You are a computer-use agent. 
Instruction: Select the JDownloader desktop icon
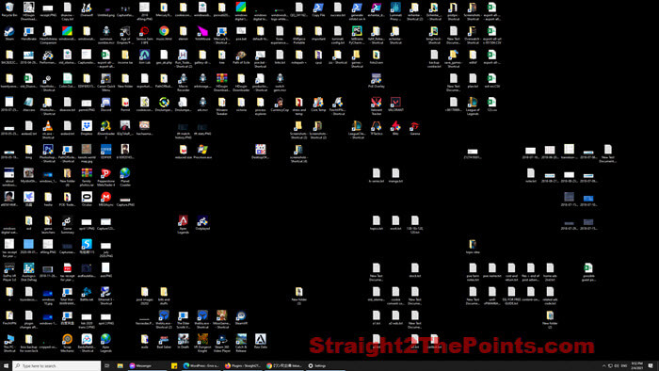pos(105,130)
